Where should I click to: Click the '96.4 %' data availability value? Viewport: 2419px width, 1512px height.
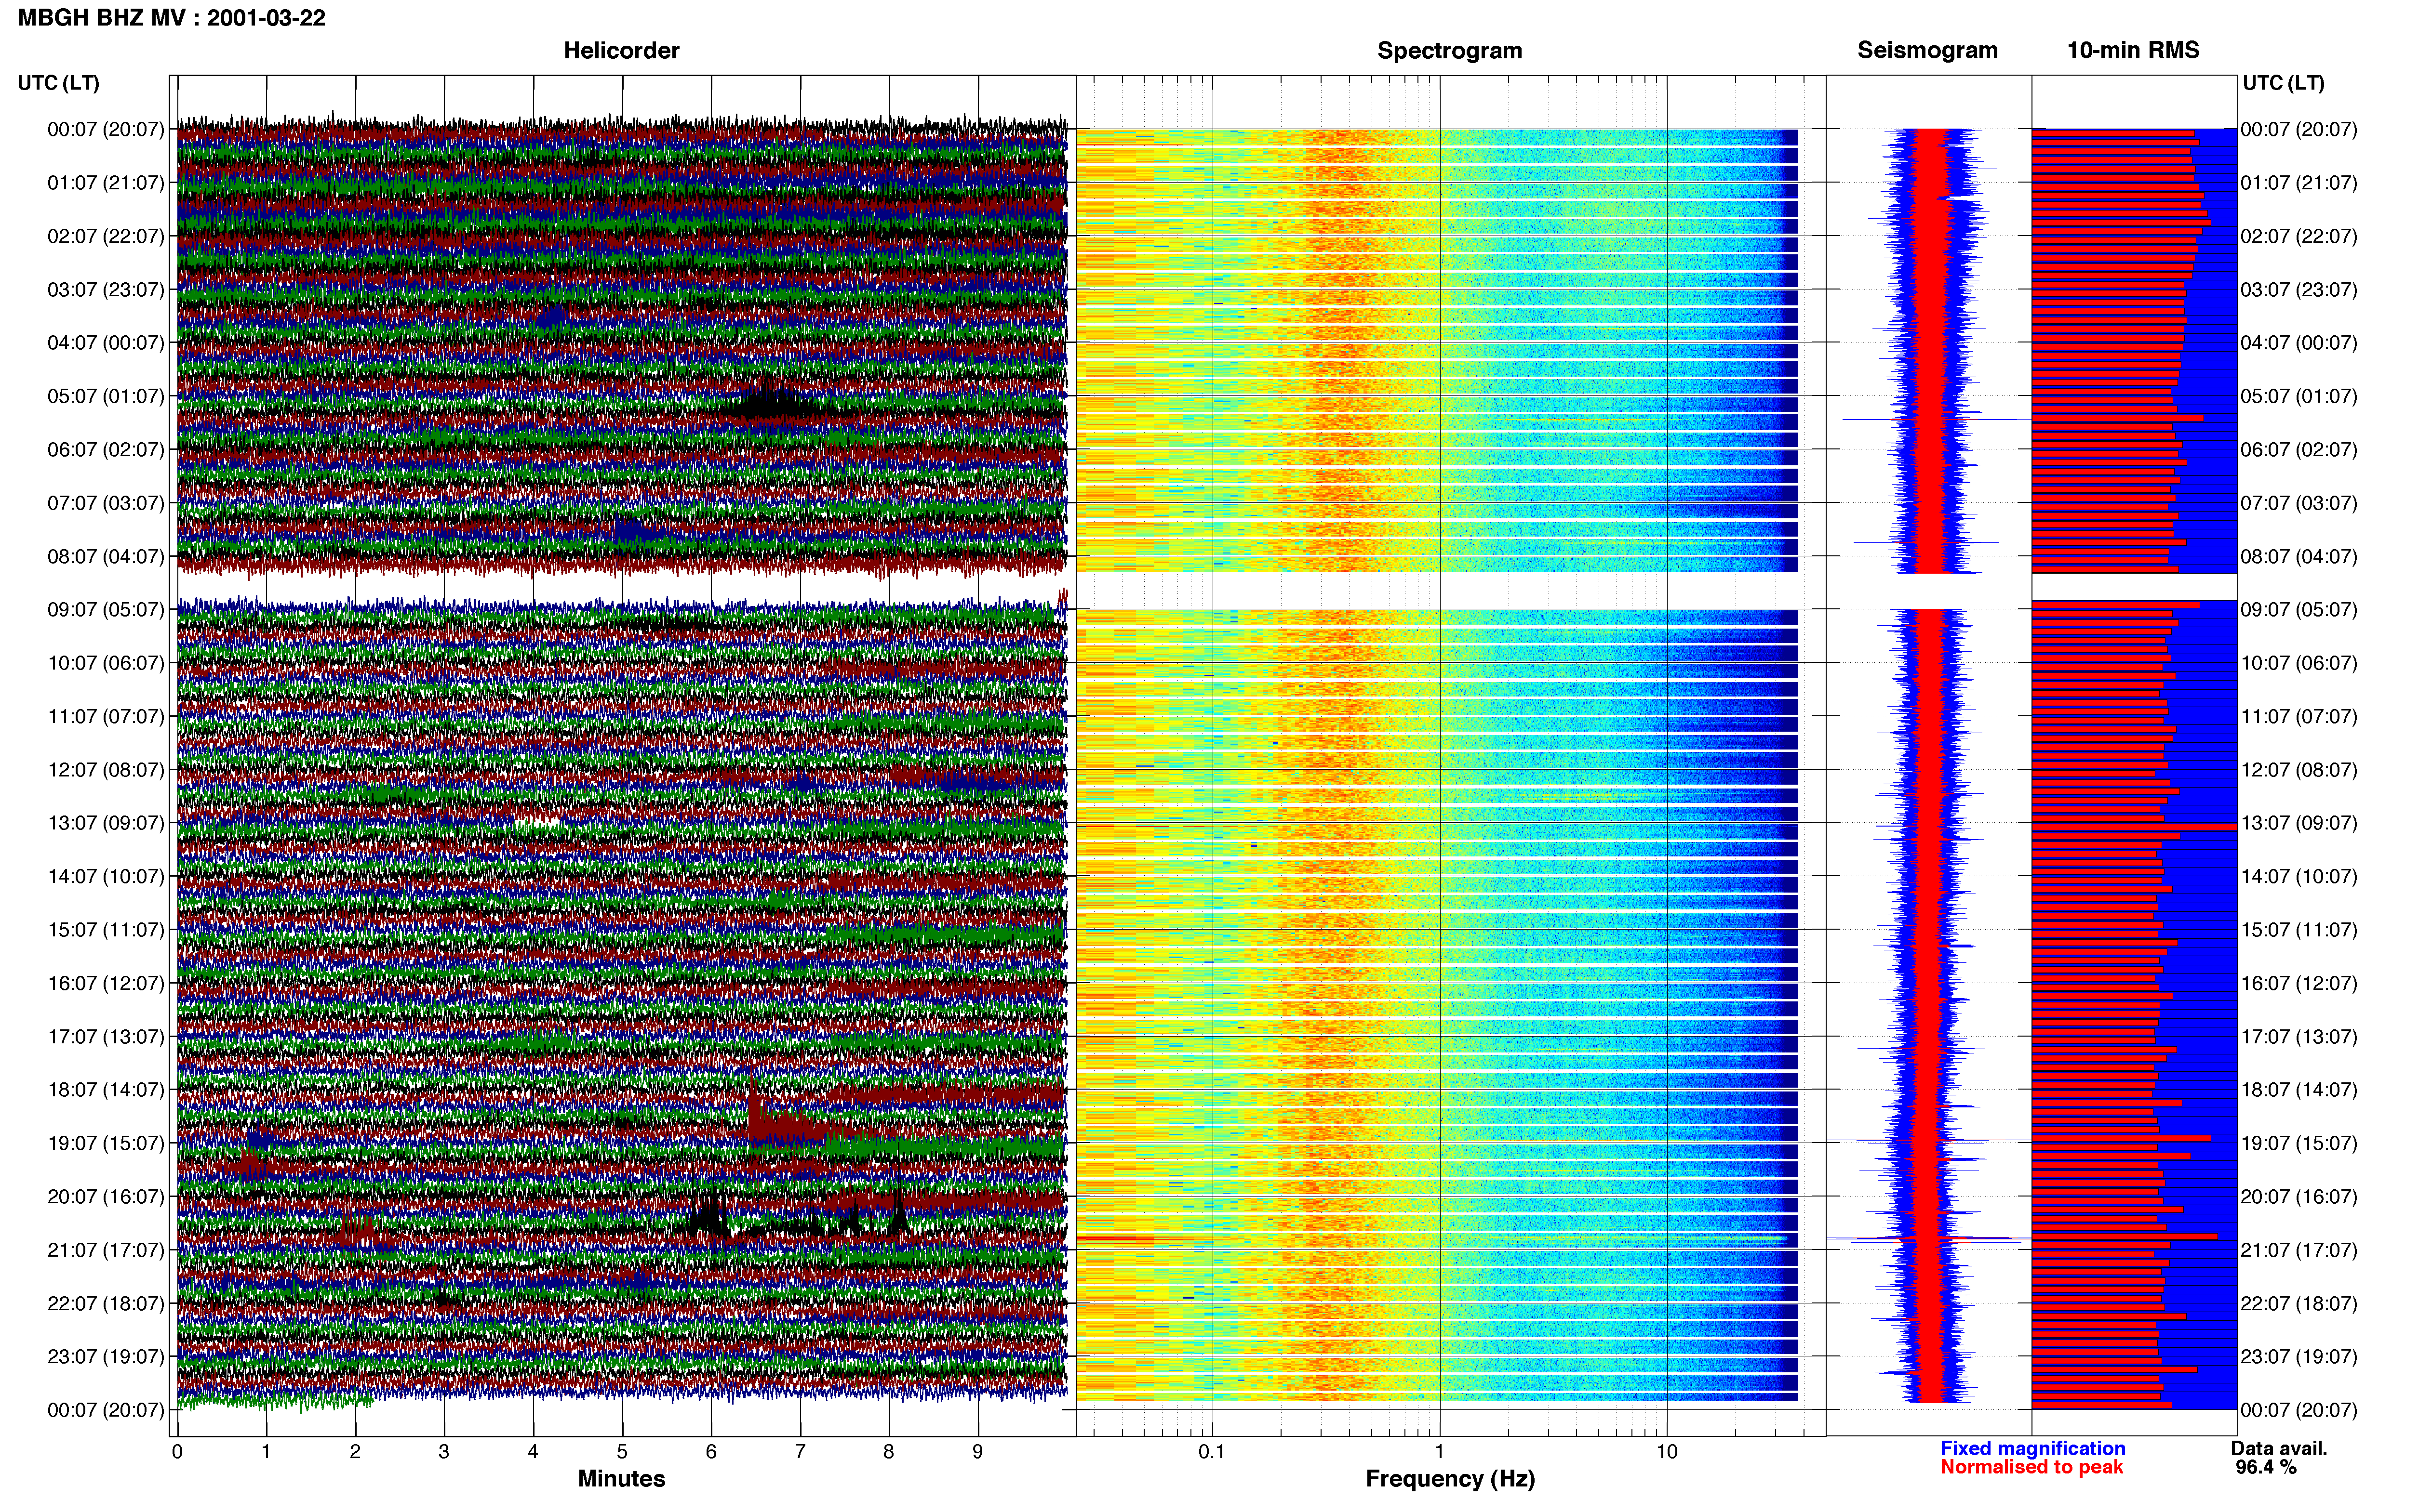coord(2266,1467)
